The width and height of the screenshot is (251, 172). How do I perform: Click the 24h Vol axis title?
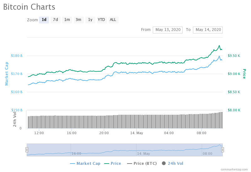pos(15,119)
